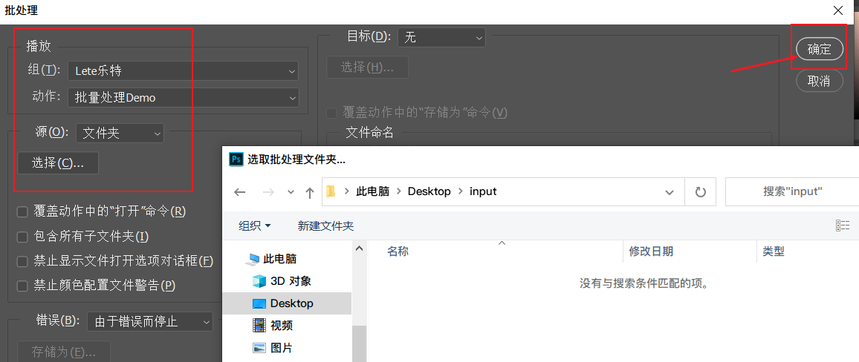Open the 图片 folder in sidebar
This screenshot has height=362, width=859.
(x=281, y=348)
